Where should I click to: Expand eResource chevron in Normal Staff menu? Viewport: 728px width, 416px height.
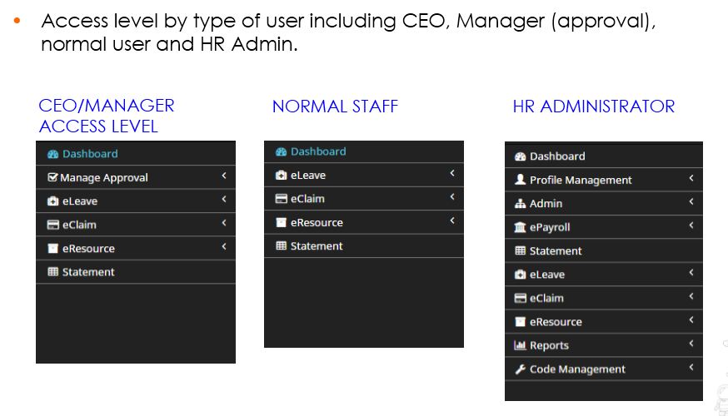pyautogui.click(x=452, y=221)
